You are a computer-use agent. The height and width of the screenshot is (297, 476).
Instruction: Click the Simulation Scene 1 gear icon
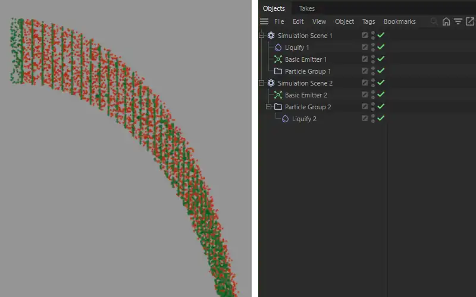tap(271, 36)
